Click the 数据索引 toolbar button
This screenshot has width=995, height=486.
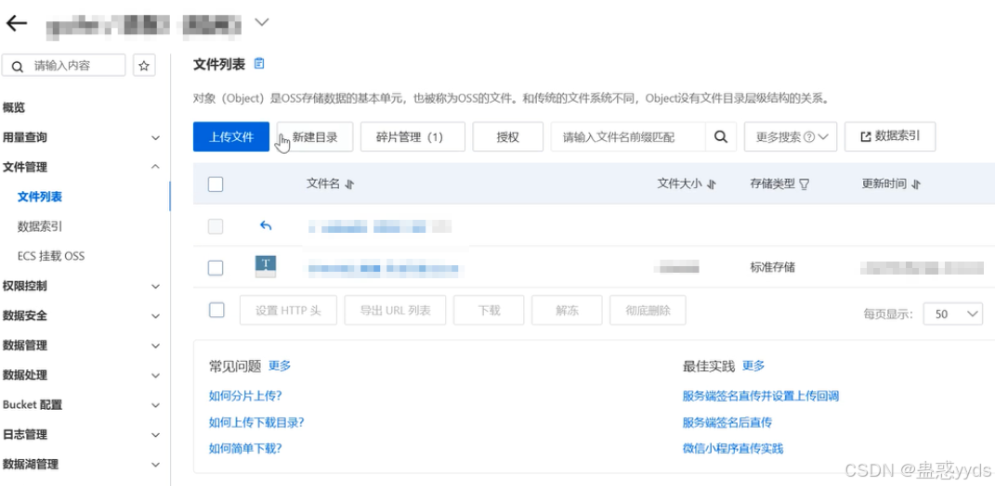(890, 136)
